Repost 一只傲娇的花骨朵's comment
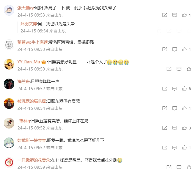The width and height of the screenshot is (194, 175). click(x=169, y=167)
